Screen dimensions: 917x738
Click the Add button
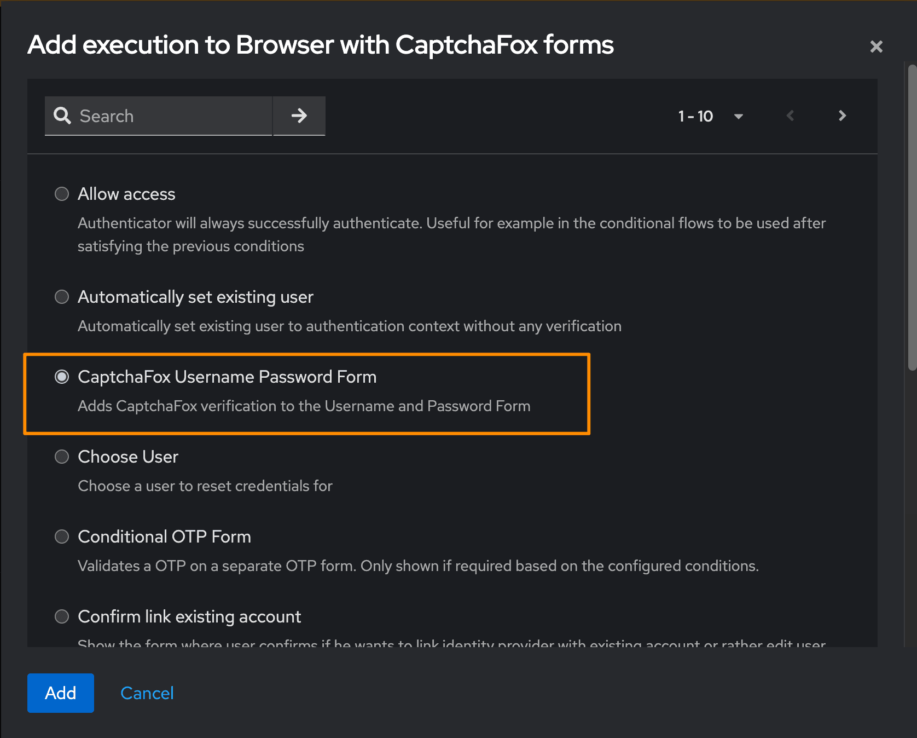61,693
